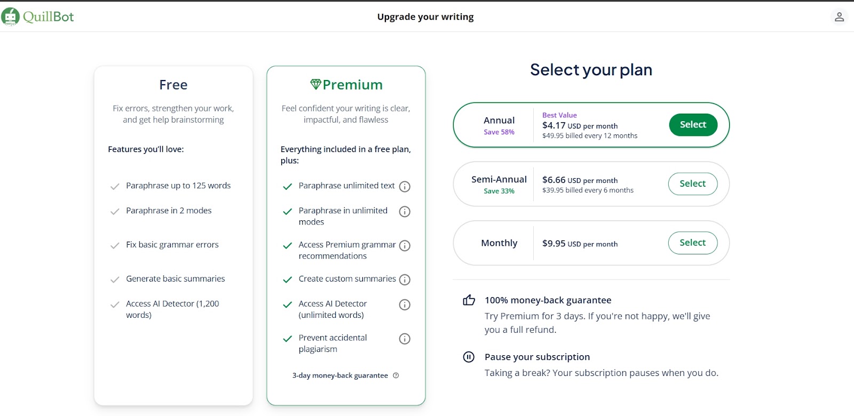The width and height of the screenshot is (854, 416).
Task: Choose the Monthly plan card
Action: [x=591, y=243]
